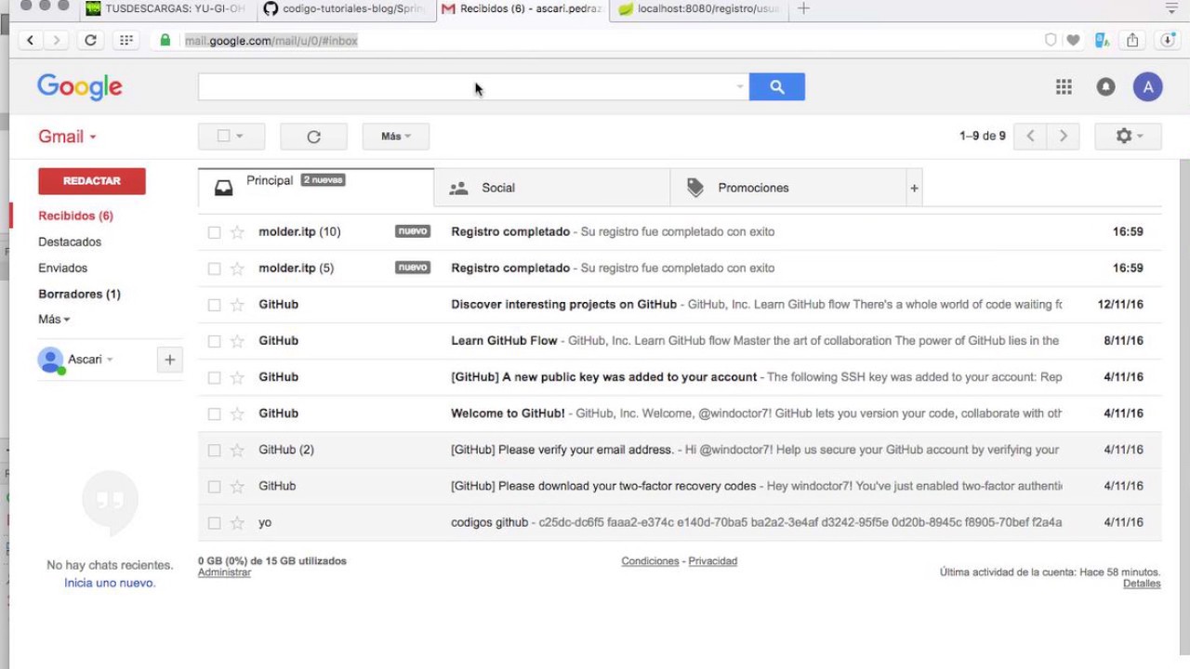Click the blue search magnifier button
This screenshot has width=1190, height=669.
click(x=777, y=86)
